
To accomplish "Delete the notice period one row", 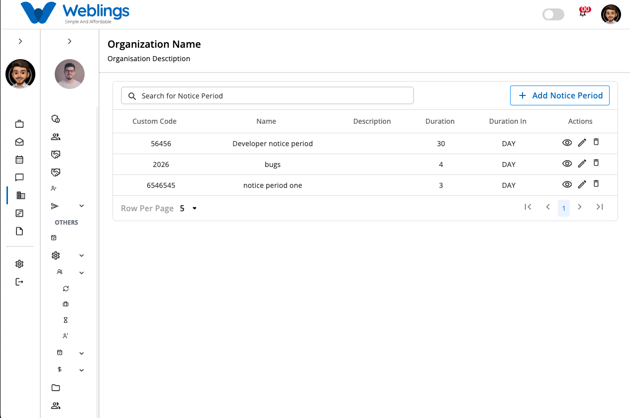I will pyautogui.click(x=596, y=183).
